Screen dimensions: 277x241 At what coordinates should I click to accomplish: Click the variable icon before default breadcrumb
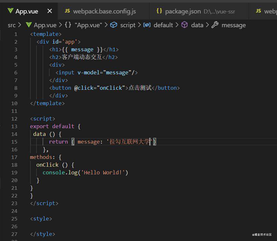click(x=147, y=25)
